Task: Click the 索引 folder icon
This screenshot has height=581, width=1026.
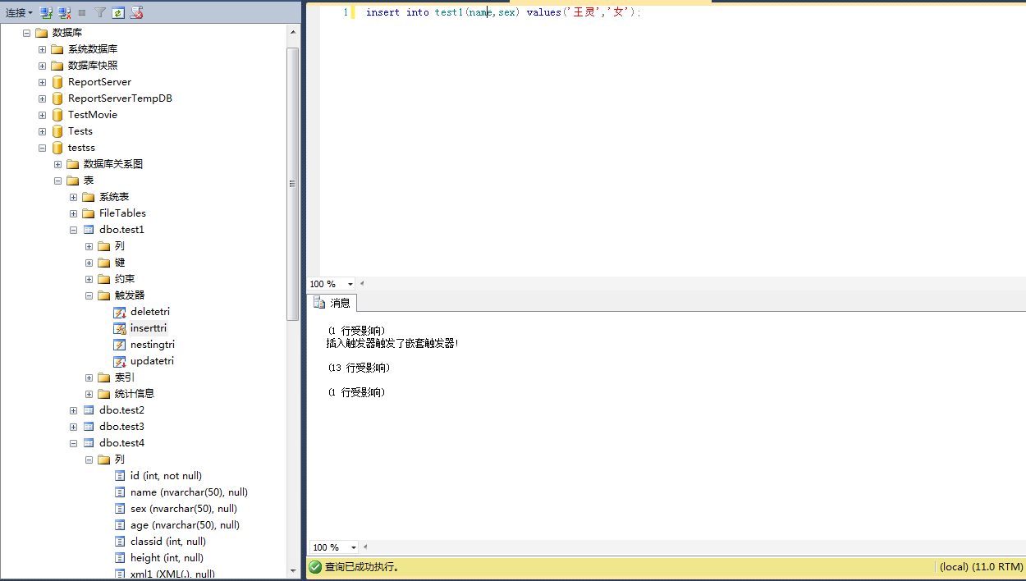Action: click(x=104, y=377)
